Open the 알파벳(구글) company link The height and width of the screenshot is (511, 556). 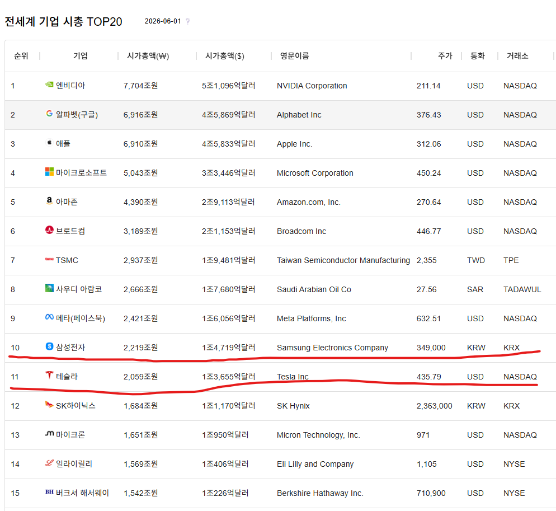77,114
